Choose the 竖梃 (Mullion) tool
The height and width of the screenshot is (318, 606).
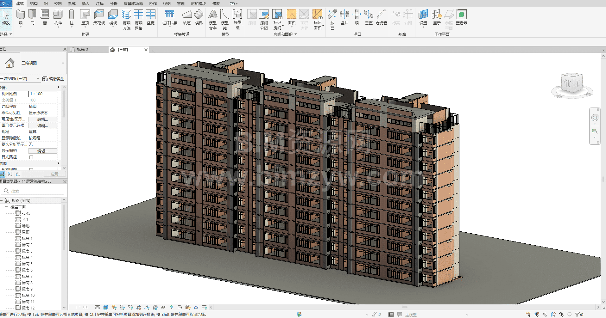coord(151,17)
